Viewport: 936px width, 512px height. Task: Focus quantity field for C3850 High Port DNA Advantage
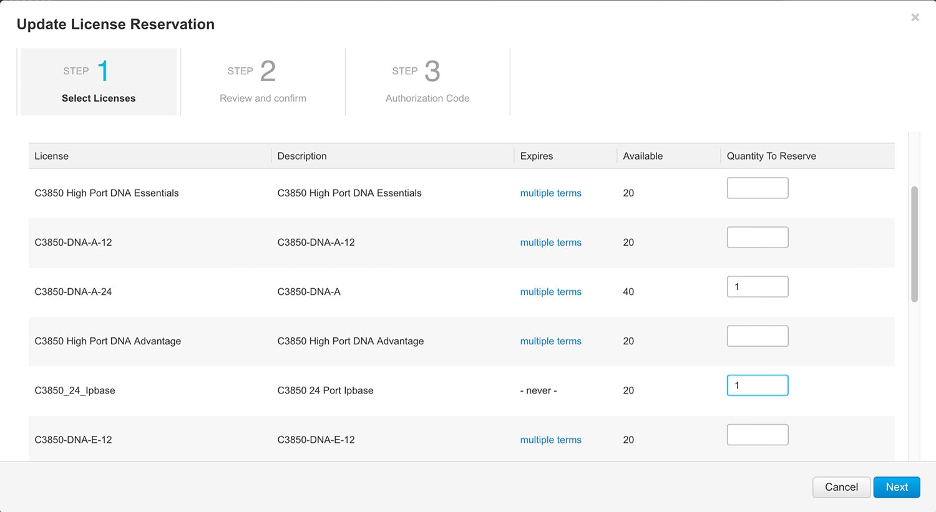pos(758,336)
